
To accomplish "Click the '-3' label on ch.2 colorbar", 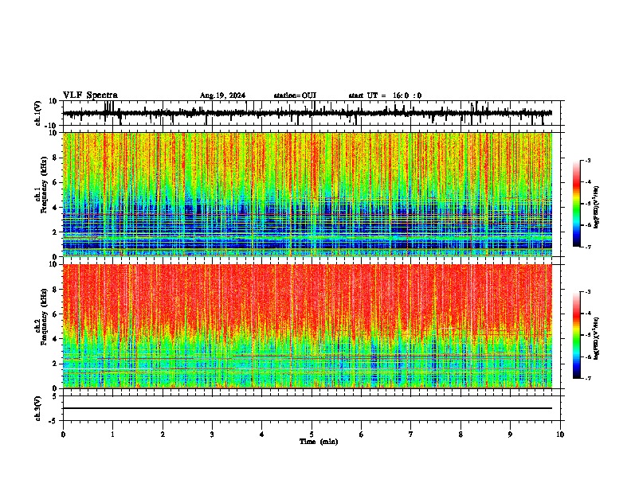I will tap(588, 292).
